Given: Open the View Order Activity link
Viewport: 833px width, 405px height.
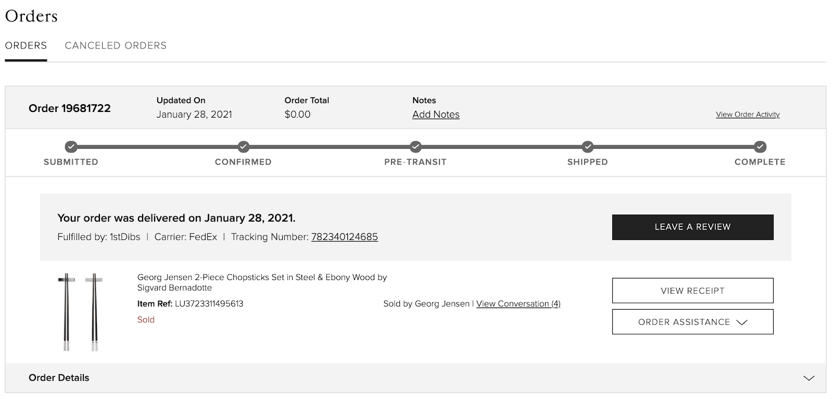Looking at the screenshot, I should pyautogui.click(x=748, y=115).
